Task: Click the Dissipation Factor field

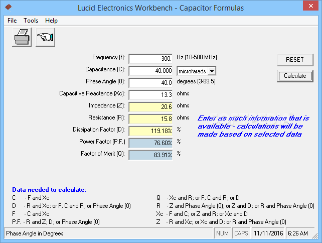Action: (150, 131)
